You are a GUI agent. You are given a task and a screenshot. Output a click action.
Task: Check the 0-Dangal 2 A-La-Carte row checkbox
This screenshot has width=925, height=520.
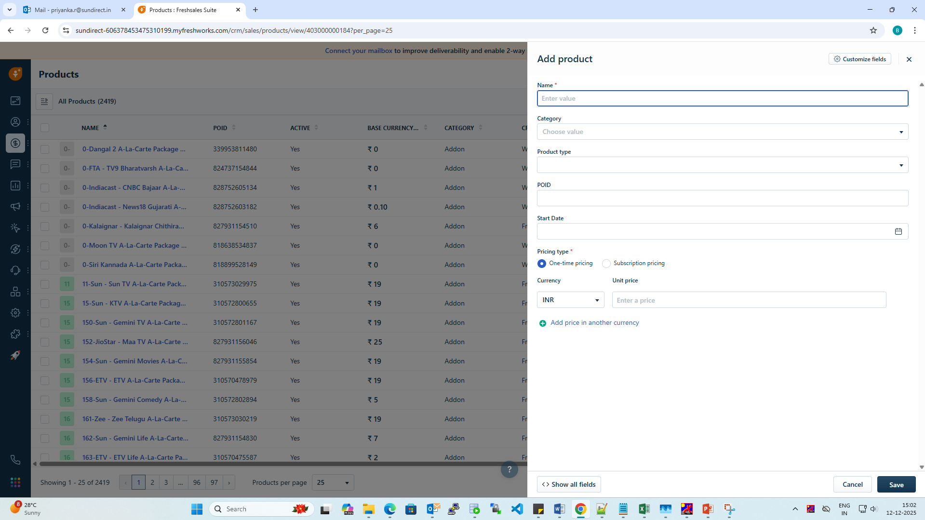[45, 149]
